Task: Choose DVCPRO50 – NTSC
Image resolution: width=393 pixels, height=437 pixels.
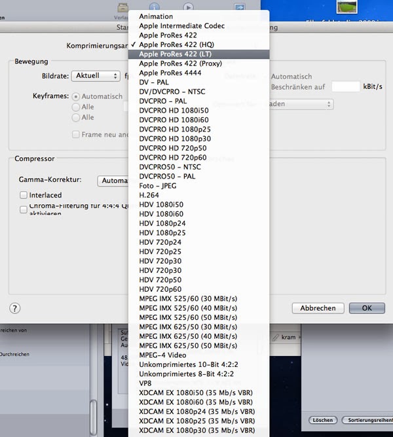Action: [198, 167]
